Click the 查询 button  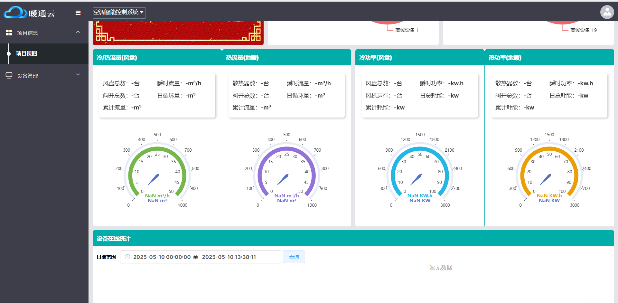click(294, 257)
